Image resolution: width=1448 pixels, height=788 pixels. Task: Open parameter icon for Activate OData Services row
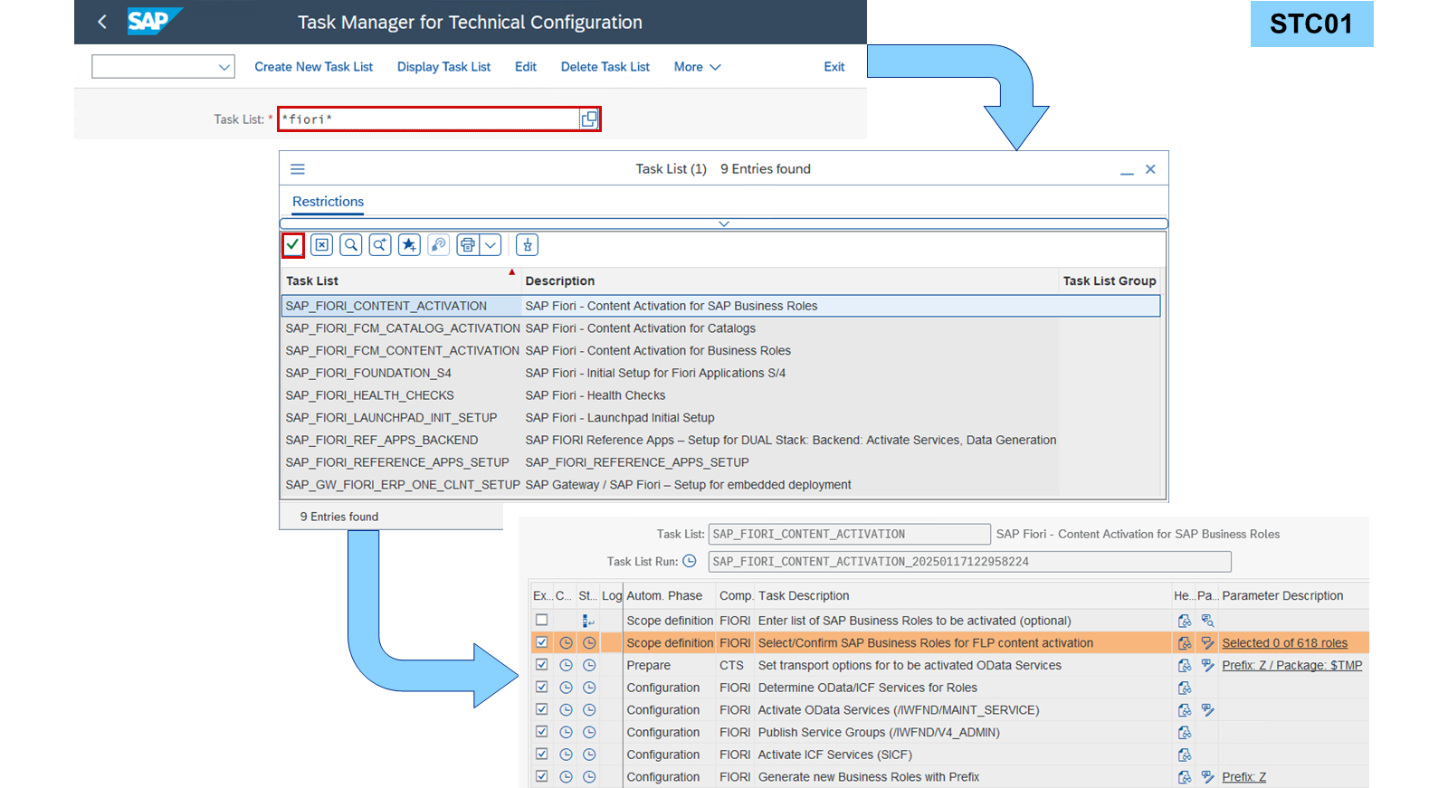coord(1207,710)
